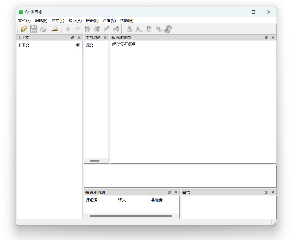Click the 项 column header

(78, 45)
